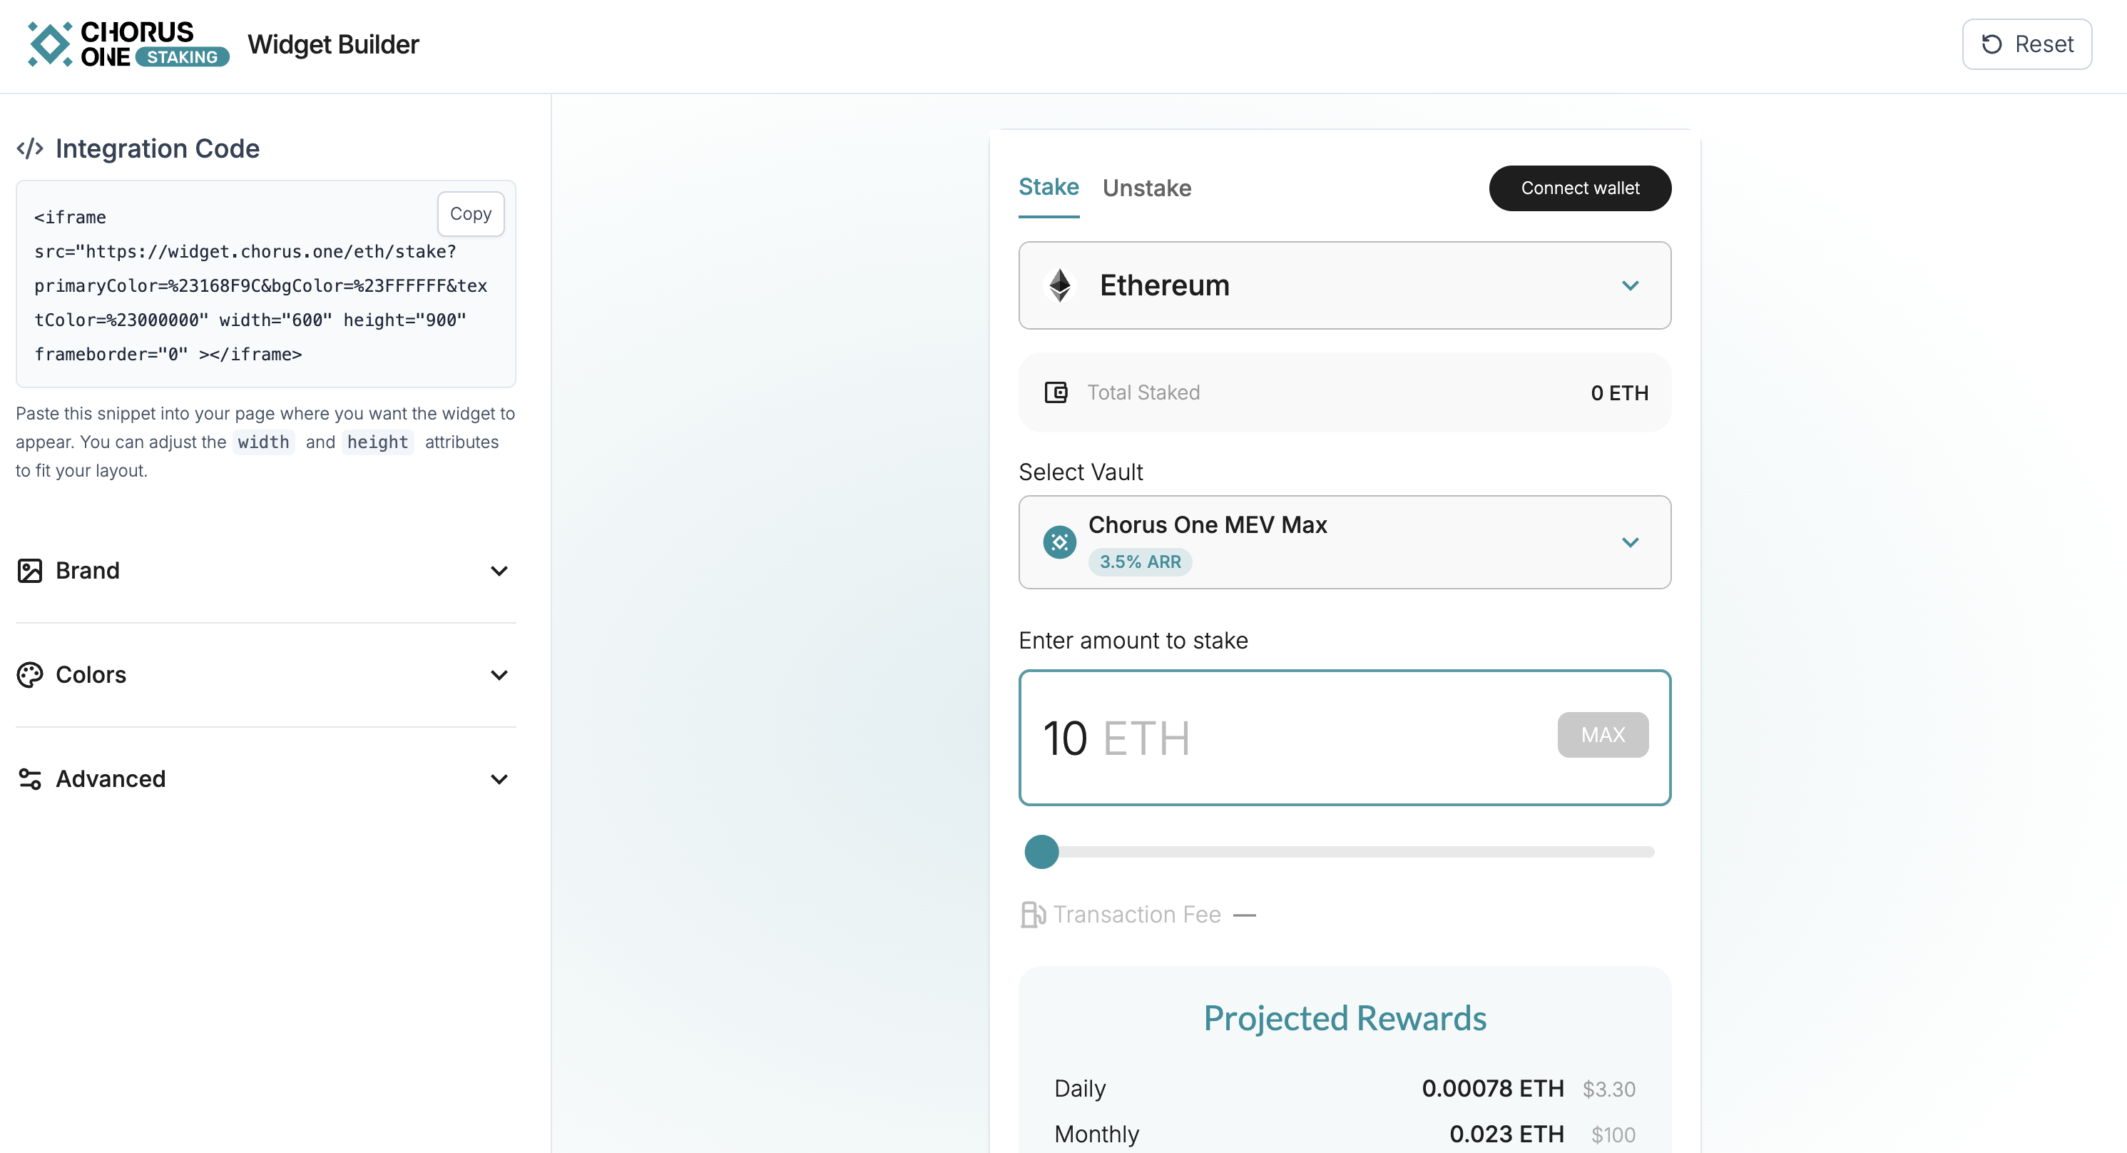Switch to the Unstake tab
This screenshot has height=1153, width=2127.
pyautogui.click(x=1146, y=188)
